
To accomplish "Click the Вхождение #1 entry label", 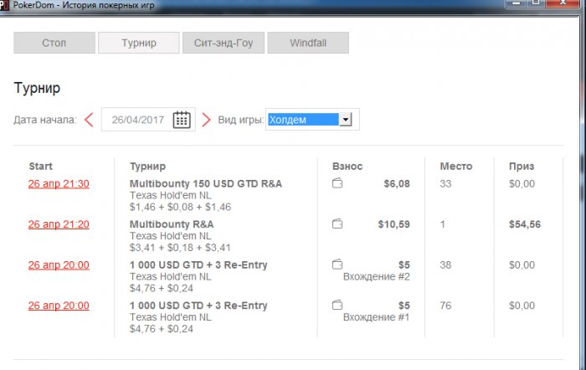I will [377, 317].
